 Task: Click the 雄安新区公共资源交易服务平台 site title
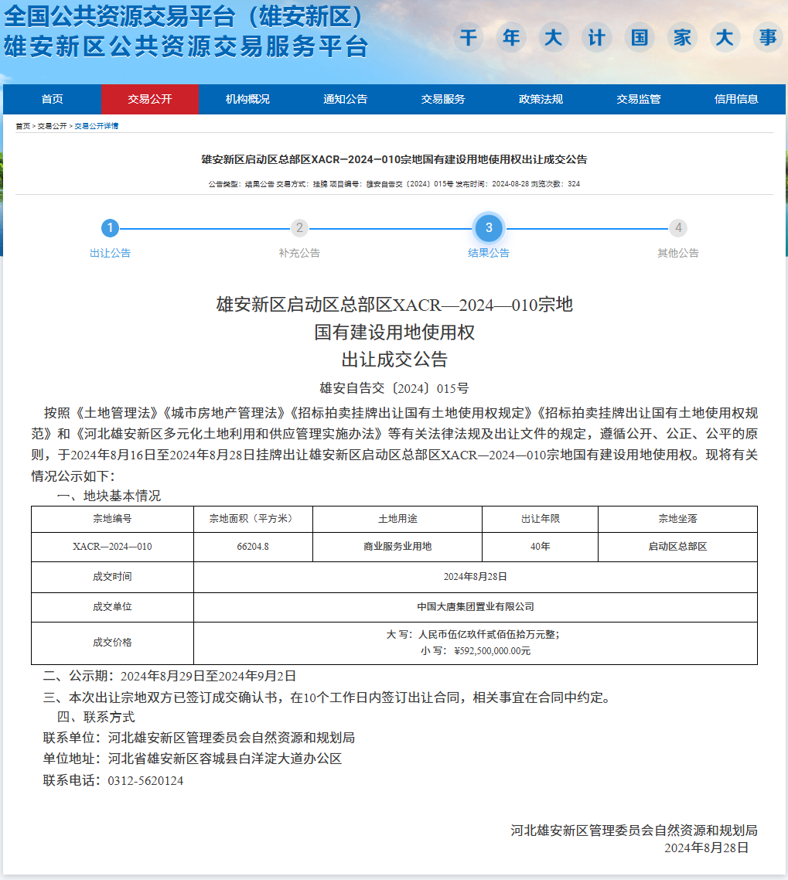point(186,46)
